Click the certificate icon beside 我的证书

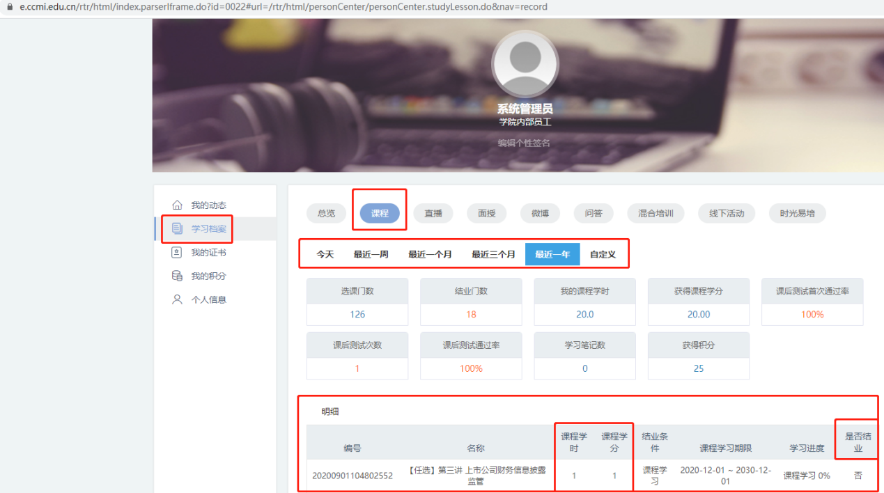click(x=177, y=252)
